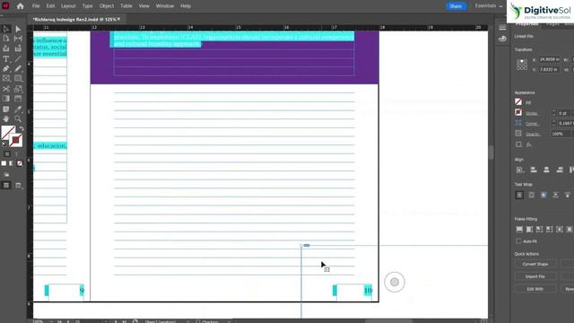Toggle Jump object text wrap
574x323 pixels.
(x=556, y=195)
